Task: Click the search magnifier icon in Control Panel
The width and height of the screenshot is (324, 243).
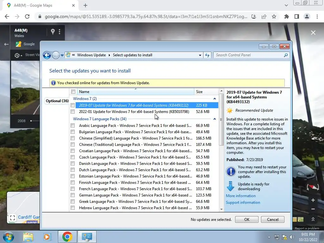Action: [x=286, y=55]
